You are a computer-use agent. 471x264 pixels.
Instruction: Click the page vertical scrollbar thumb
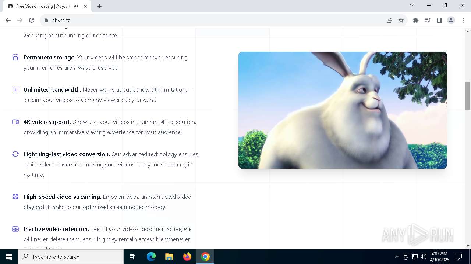468,96
